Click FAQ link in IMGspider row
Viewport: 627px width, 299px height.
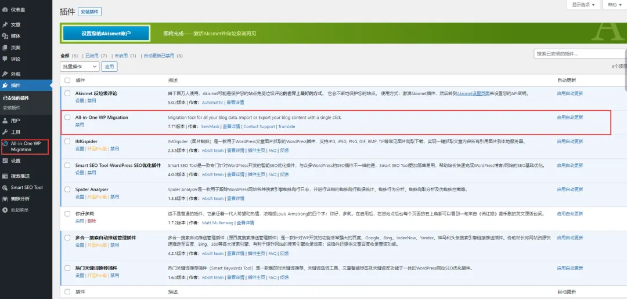click(272, 151)
